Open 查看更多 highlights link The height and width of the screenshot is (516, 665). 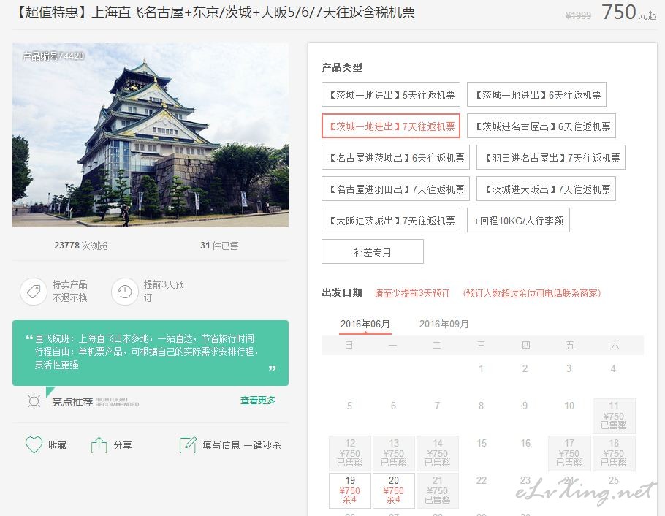pyautogui.click(x=258, y=400)
